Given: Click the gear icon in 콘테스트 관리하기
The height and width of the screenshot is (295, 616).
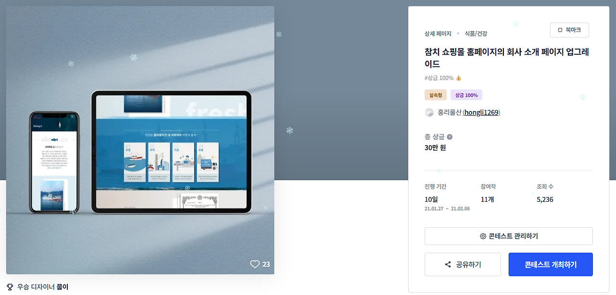Looking at the screenshot, I should click(x=483, y=236).
